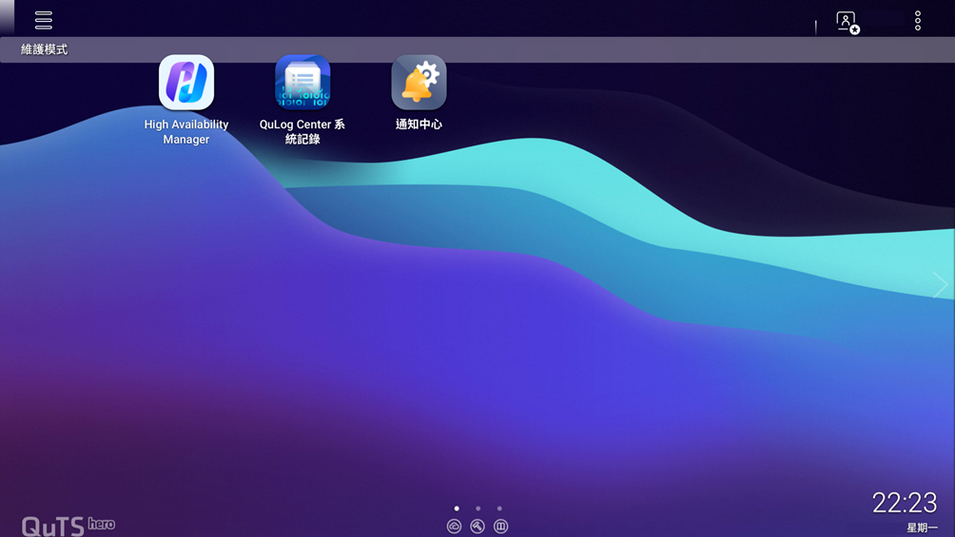Click the 維護模式 maintenance mode label
This screenshot has height=537, width=955.
[45, 49]
